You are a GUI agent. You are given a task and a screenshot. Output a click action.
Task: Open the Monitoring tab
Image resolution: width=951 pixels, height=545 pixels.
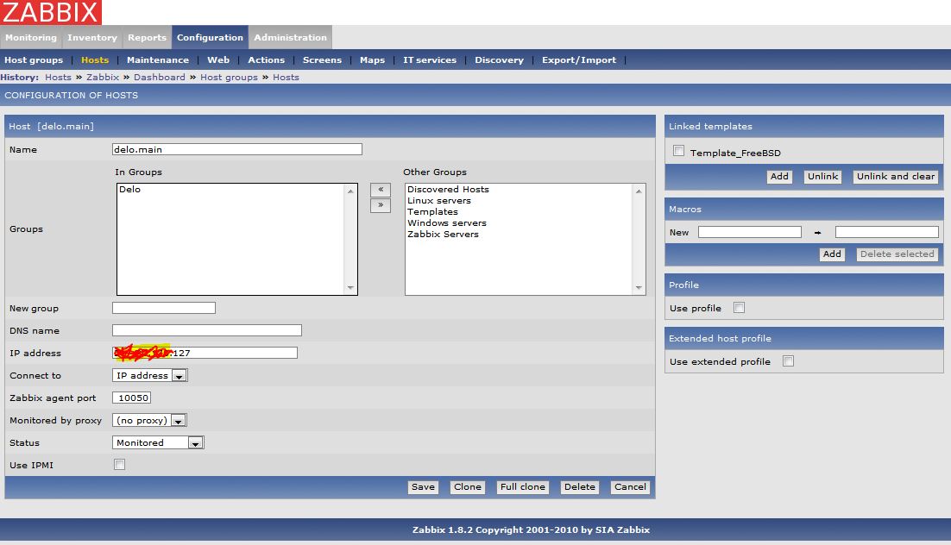pyautogui.click(x=31, y=37)
